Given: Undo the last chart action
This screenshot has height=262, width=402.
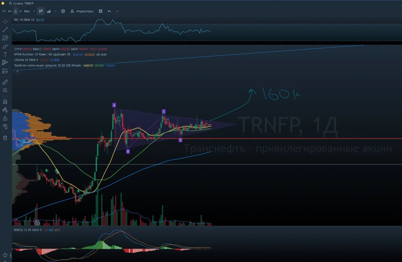Looking at the screenshot, I should tap(109, 11).
